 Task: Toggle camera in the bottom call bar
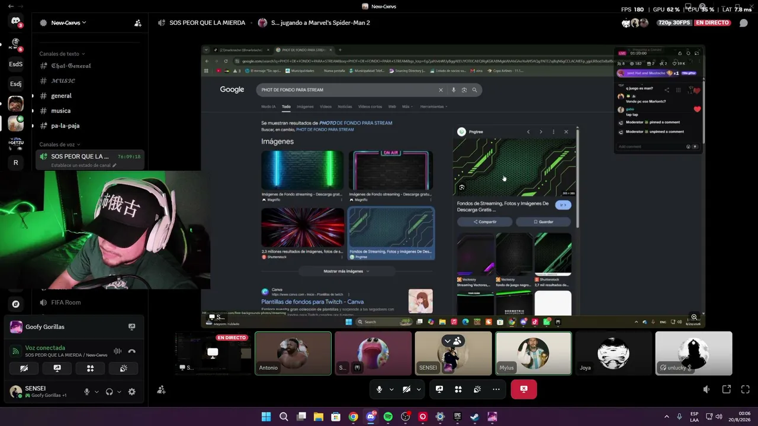406,389
